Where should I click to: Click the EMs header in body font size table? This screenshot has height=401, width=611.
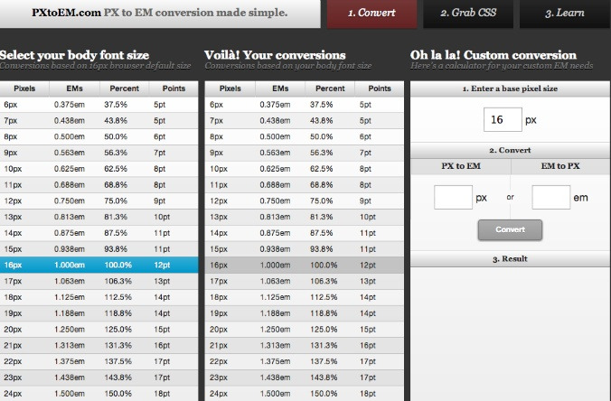[x=74, y=89]
